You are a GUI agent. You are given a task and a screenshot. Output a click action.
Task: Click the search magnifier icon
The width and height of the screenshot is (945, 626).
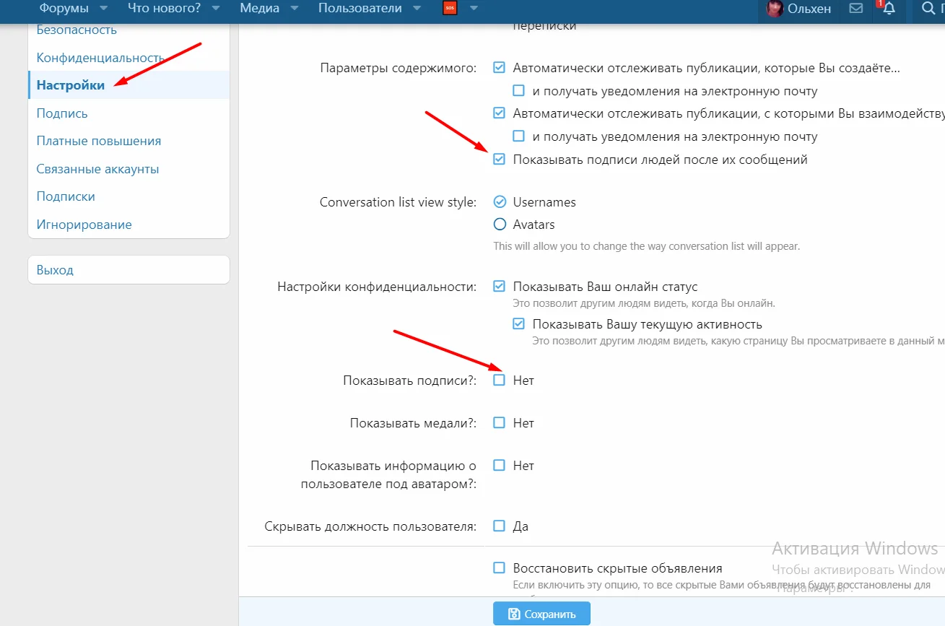coord(928,9)
